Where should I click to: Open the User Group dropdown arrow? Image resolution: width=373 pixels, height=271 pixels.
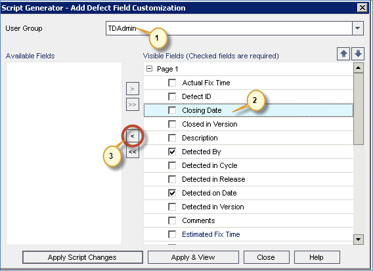tap(357, 28)
